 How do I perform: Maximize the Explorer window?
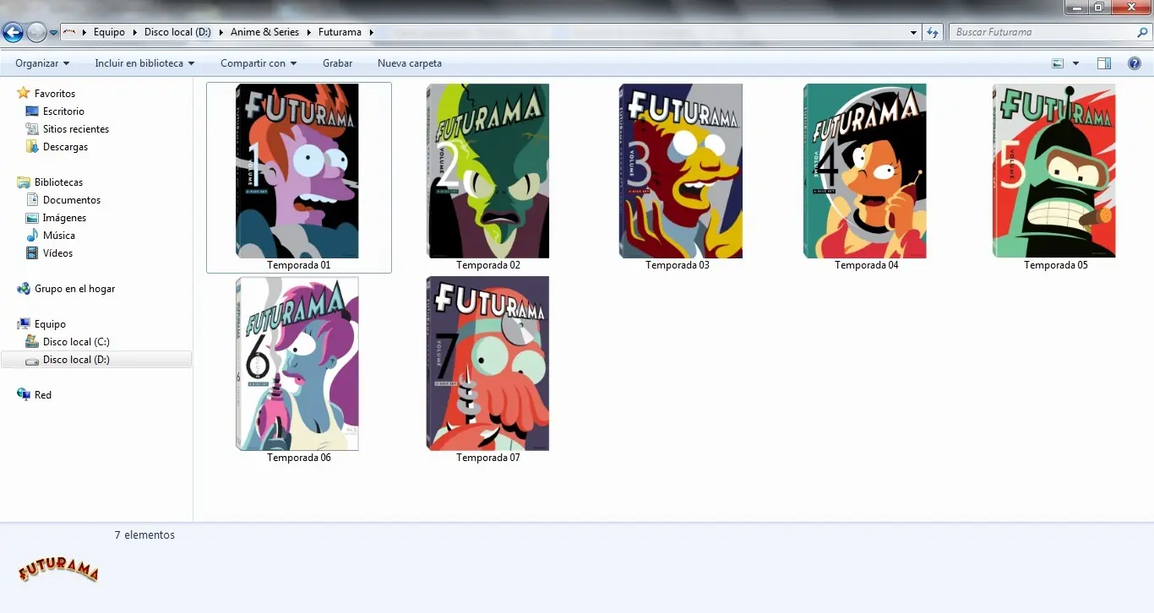tap(1098, 8)
